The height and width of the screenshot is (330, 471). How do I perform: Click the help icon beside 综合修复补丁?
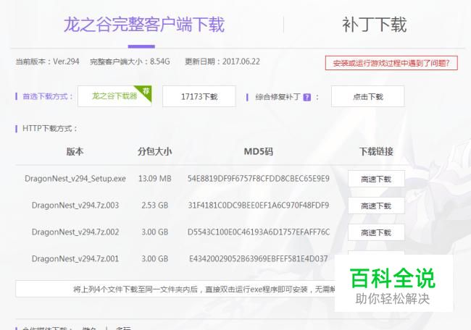click(307, 97)
